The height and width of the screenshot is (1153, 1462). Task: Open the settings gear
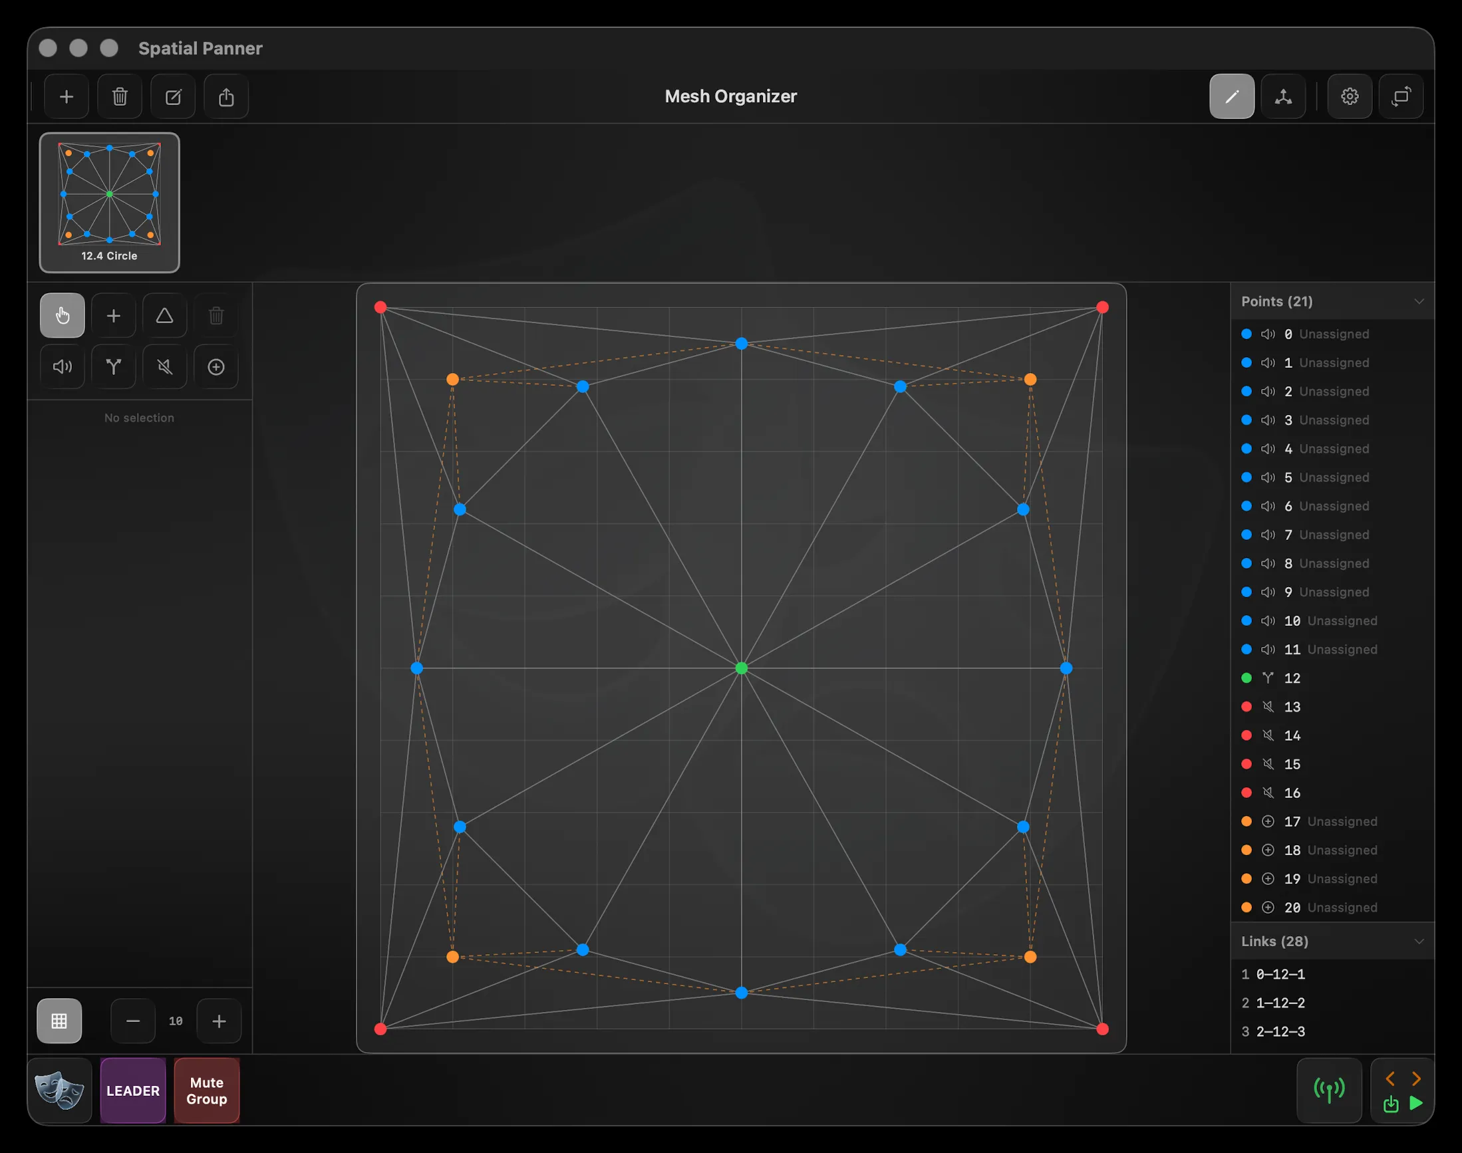pos(1349,96)
